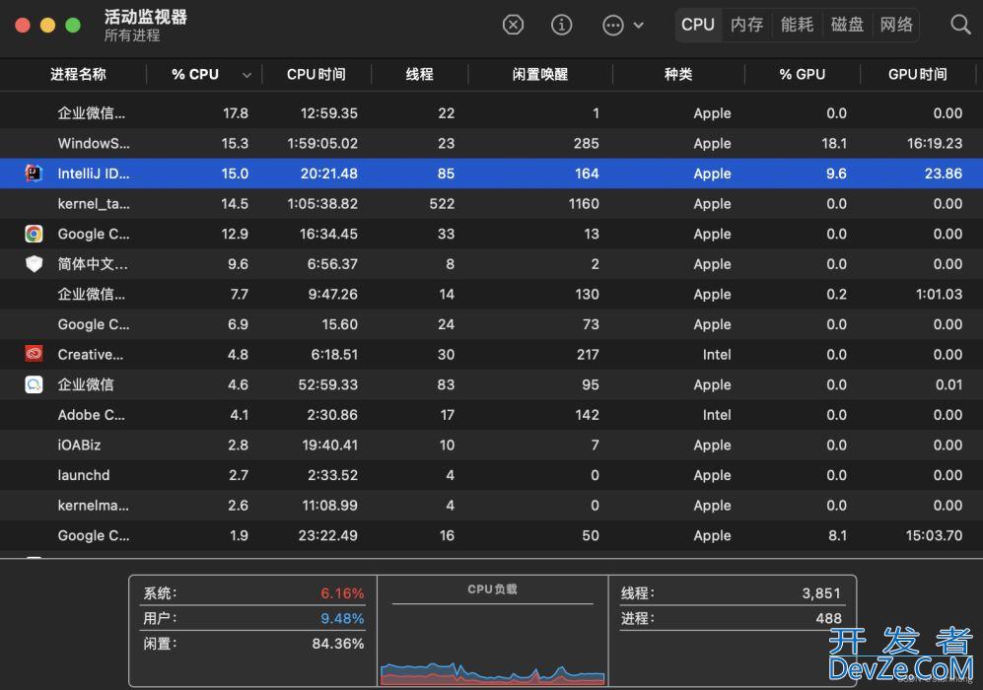Switch to the 磁盘 tab
The width and height of the screenshot is (983, 690).
pyautogui.click(x=847, y=25)
